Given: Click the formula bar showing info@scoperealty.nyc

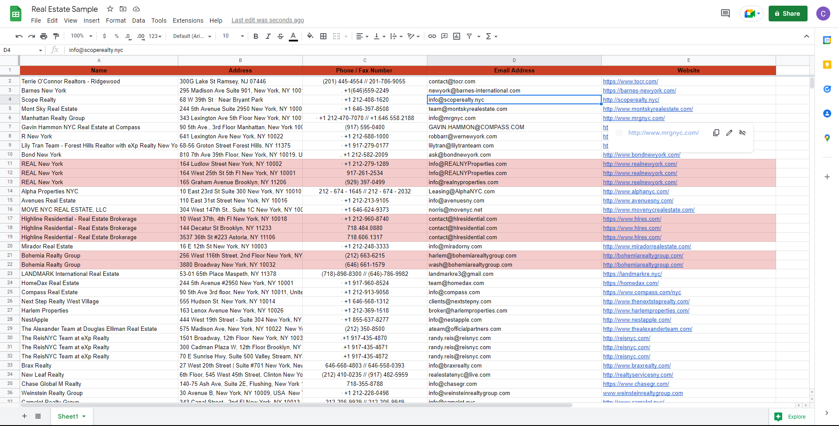Looking at the screenshot, I should pos(439,50).
